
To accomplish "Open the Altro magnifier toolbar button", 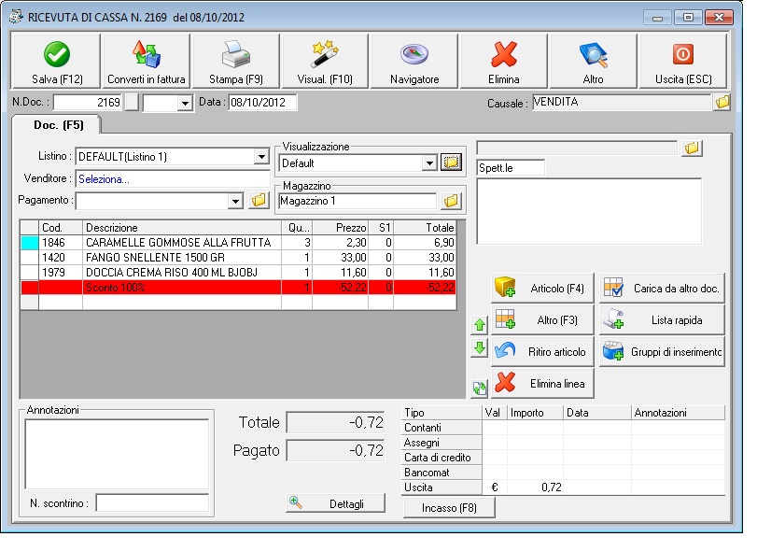I will [593, 62].
